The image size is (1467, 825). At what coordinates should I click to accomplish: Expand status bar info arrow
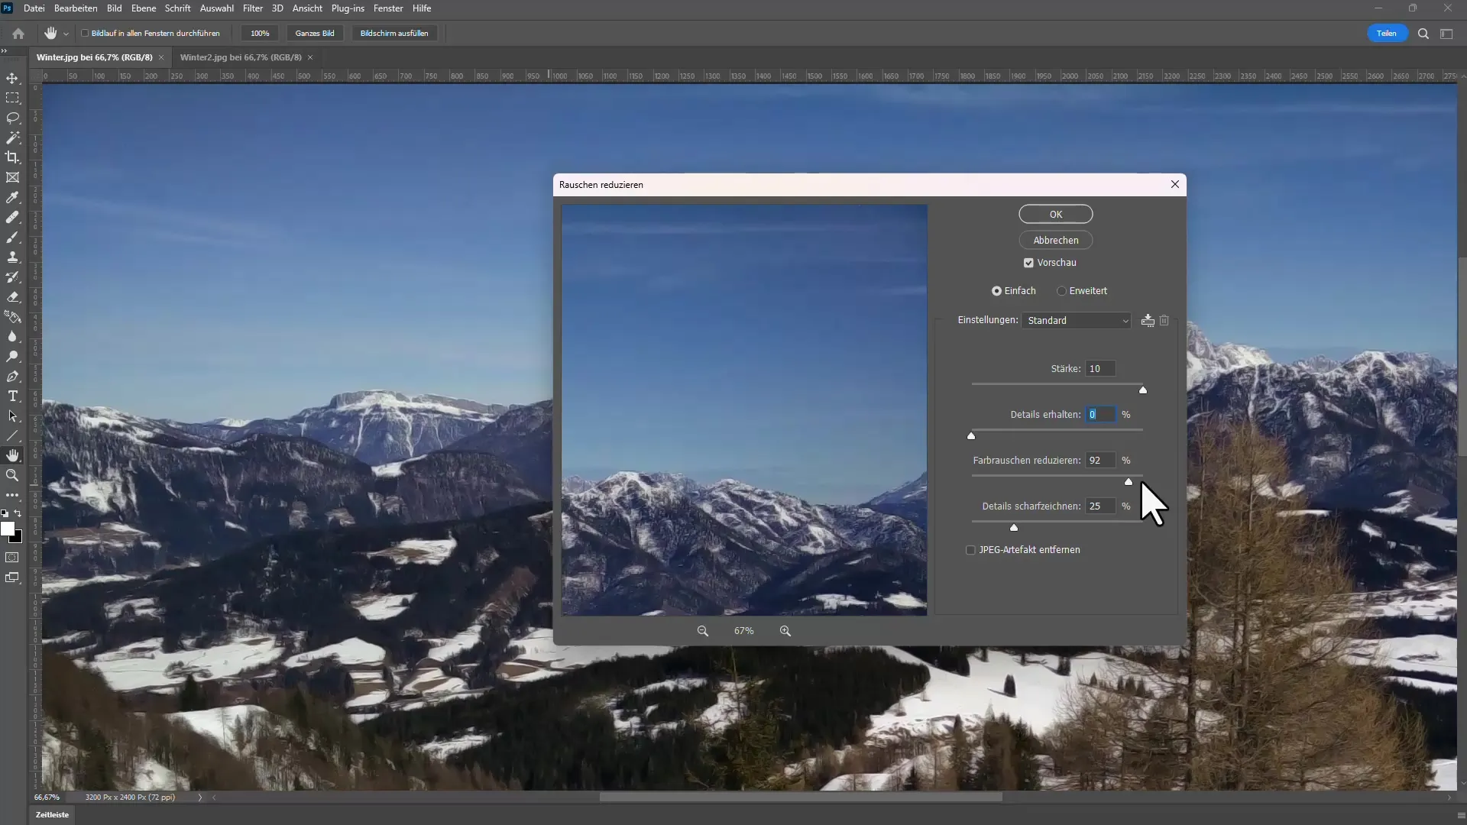200,797
